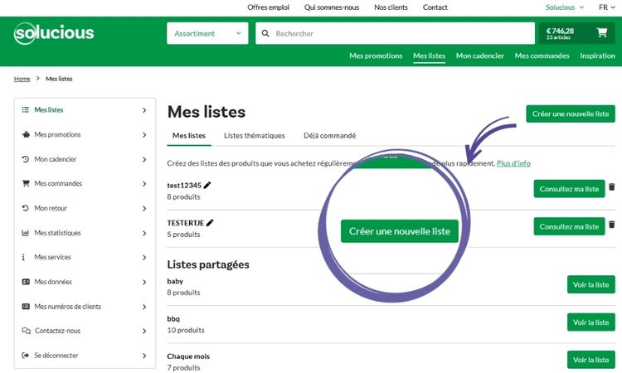Click the Mes statistiques chart icon

[x=26, y=233]
